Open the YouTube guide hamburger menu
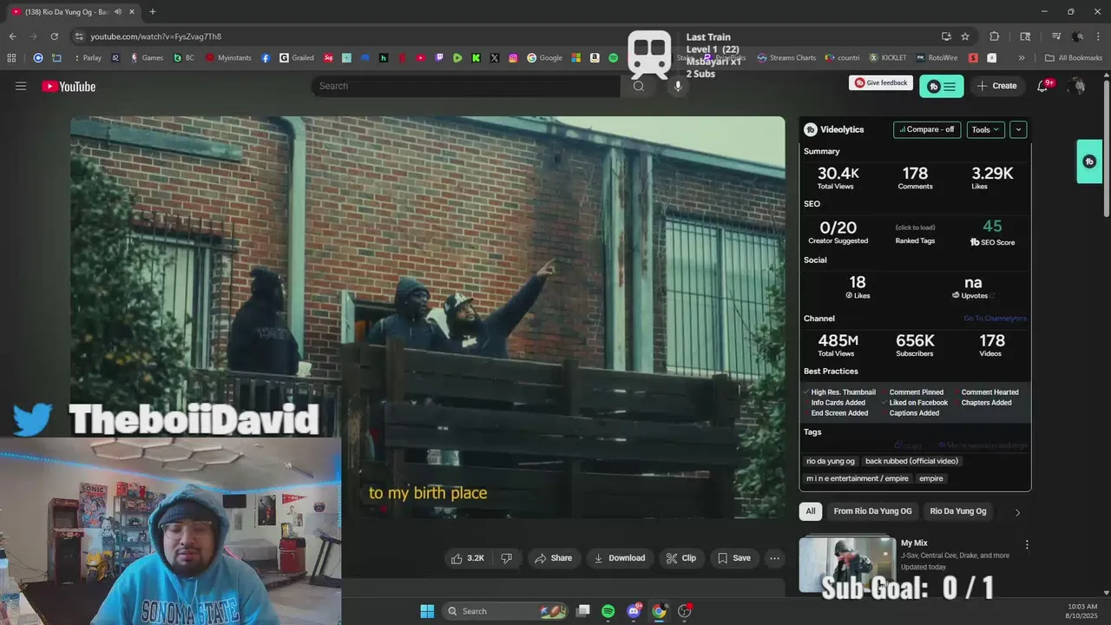The height and width of the screenshot is (625, 1111). (21, 86)
